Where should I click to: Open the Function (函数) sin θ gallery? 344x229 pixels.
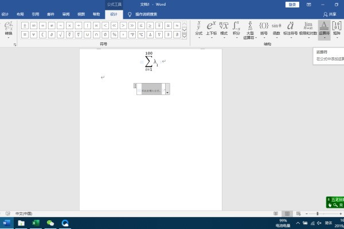click(x=276, y=29)
